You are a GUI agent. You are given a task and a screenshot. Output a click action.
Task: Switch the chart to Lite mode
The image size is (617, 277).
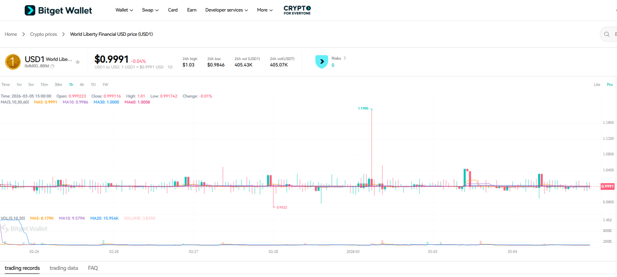[597, 84]
